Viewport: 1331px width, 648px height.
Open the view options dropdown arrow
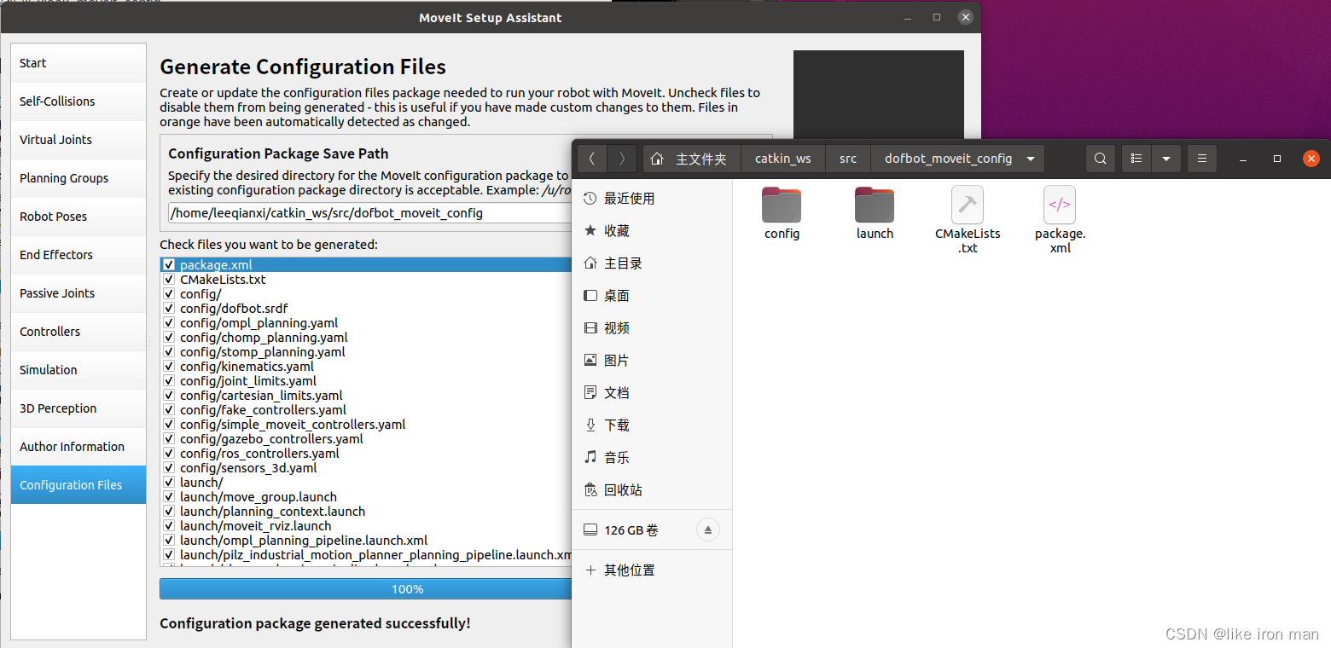tap(1166, 159)
